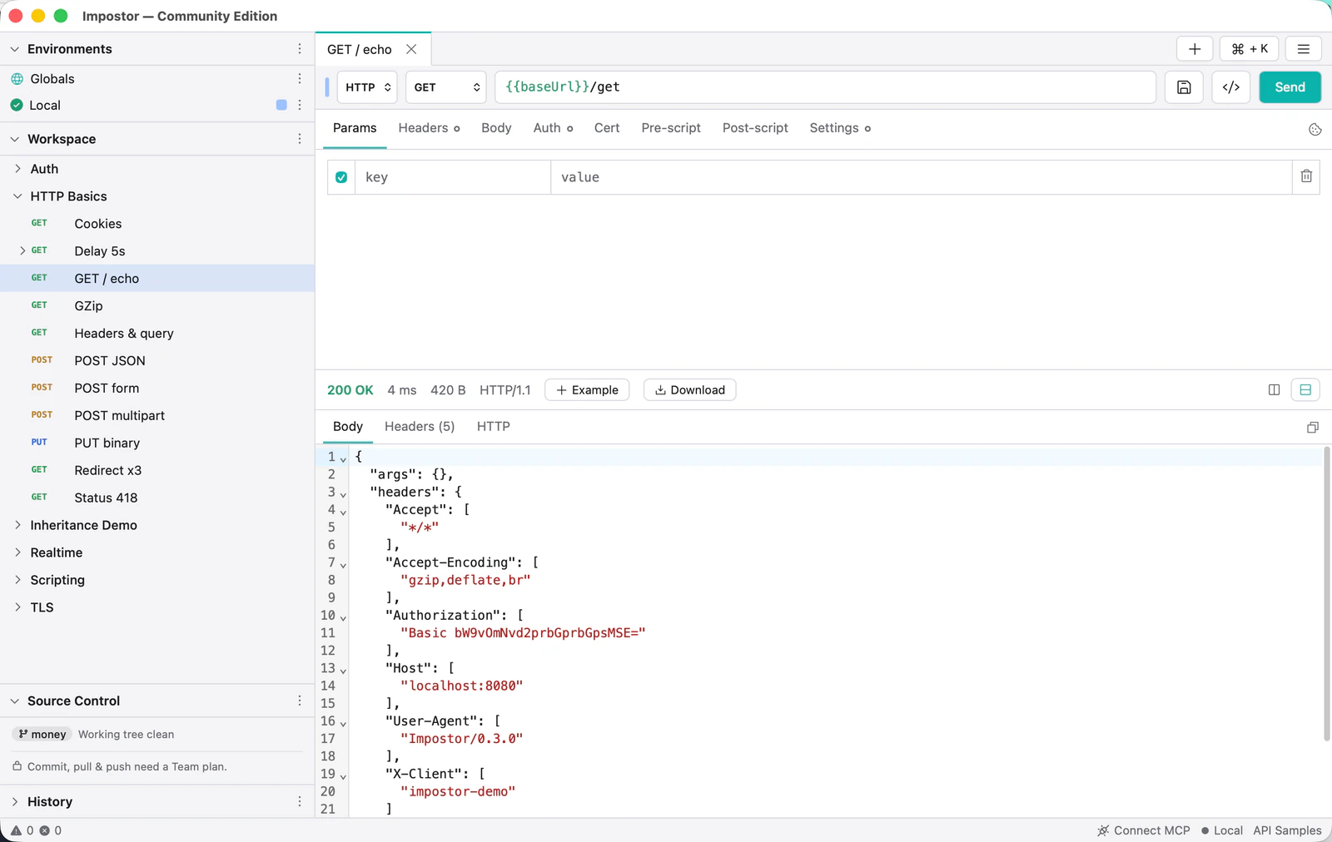Open Source Control options menu

[300, 701]
